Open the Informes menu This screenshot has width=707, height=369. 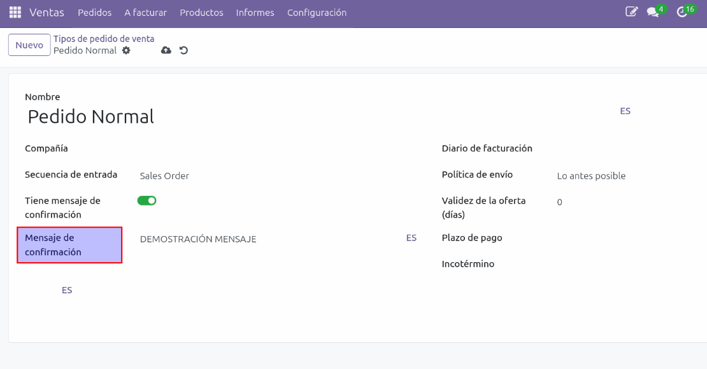[x=255, y=13]
